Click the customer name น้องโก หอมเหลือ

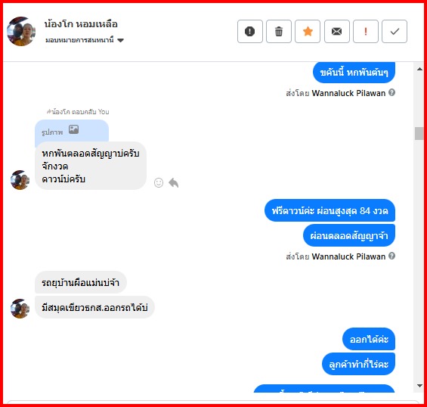tap(81, 24)
